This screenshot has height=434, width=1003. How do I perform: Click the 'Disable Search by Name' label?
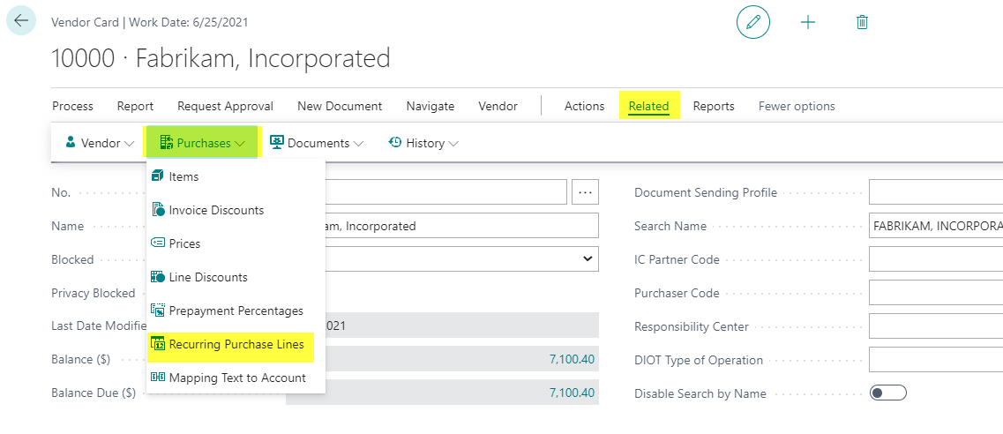(x=700, y=393)
